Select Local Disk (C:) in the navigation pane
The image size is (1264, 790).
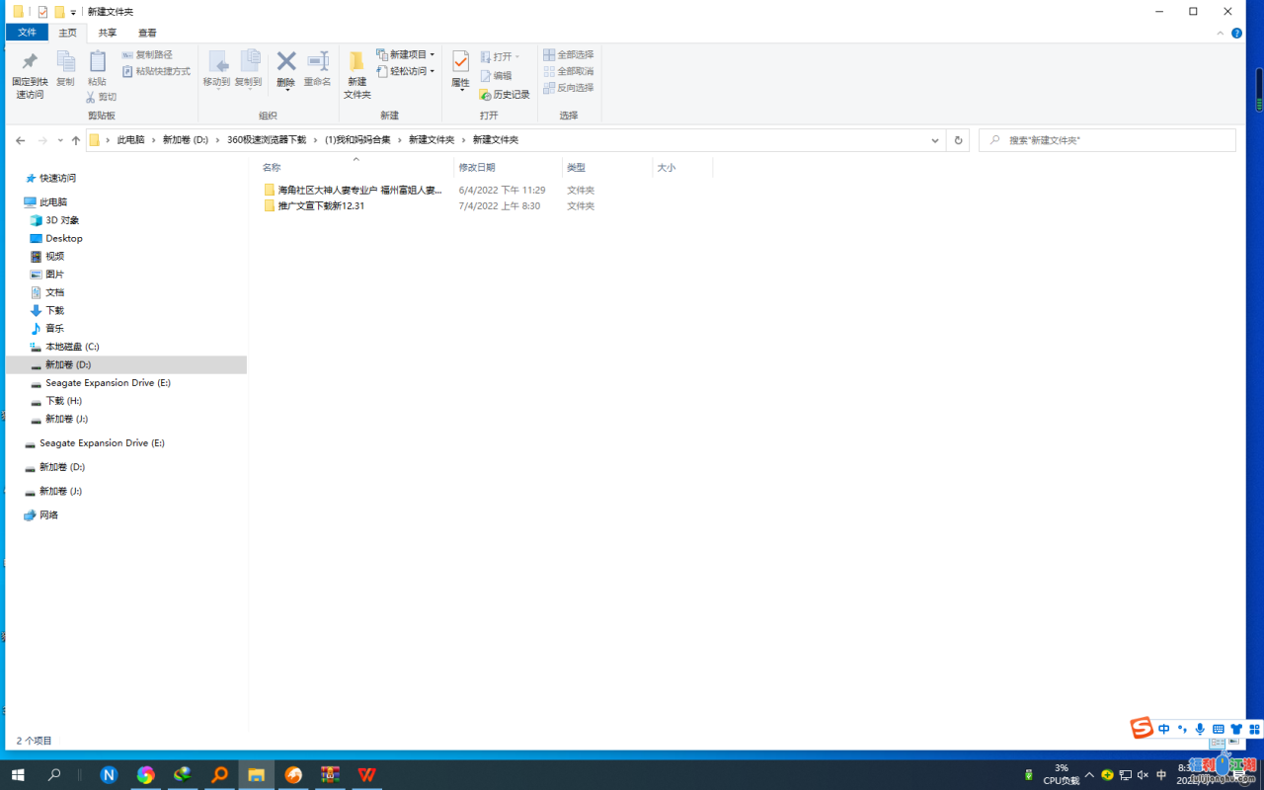click(x=72, y=347)
